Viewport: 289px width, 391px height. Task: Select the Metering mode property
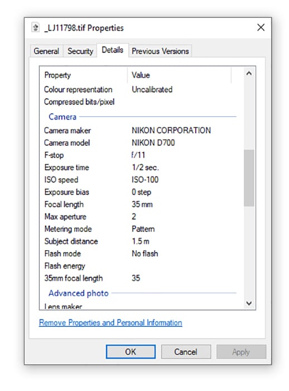pos(68,229)
